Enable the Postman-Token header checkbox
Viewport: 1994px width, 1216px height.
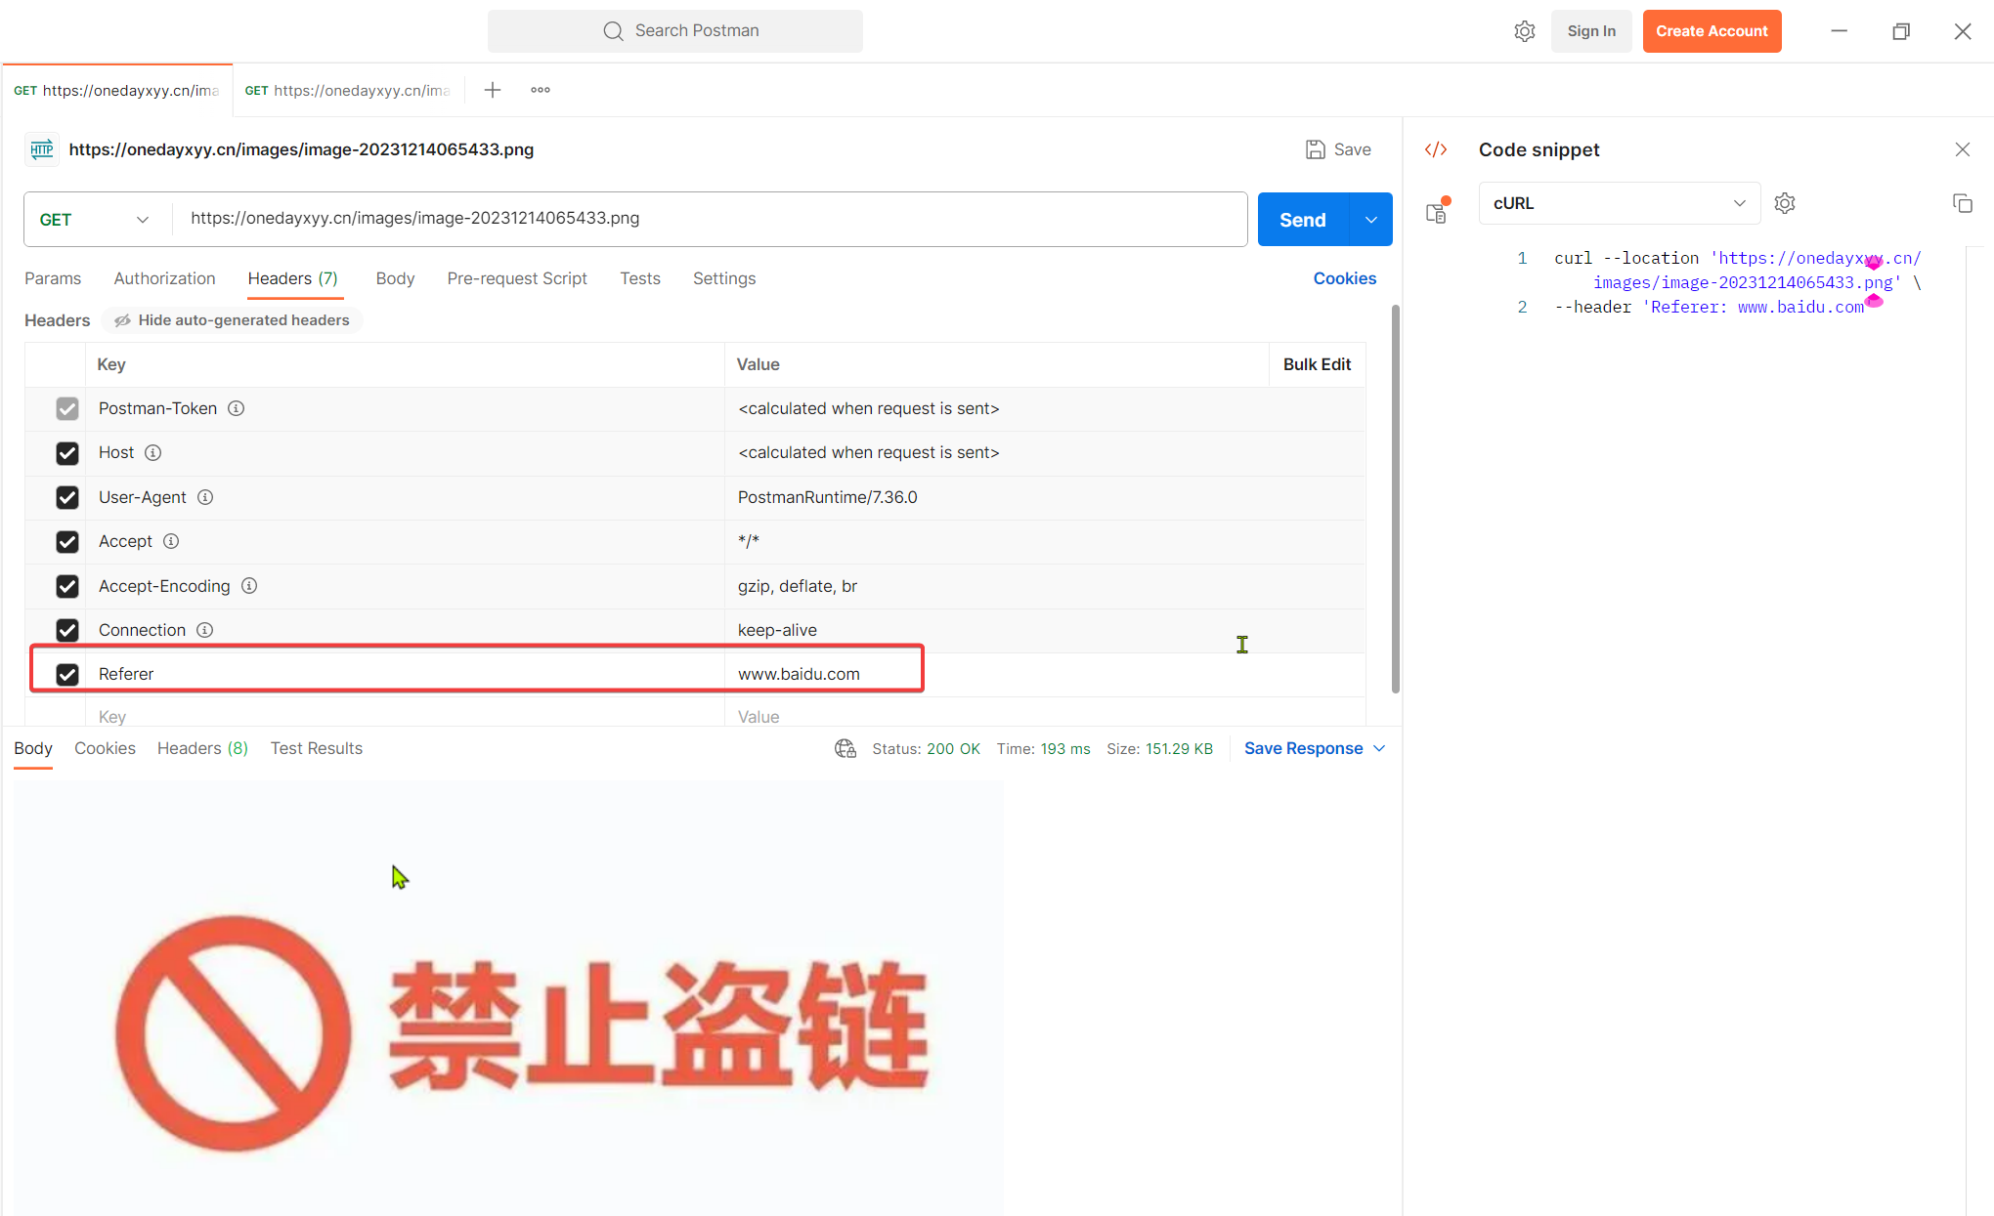coord(67,408)
